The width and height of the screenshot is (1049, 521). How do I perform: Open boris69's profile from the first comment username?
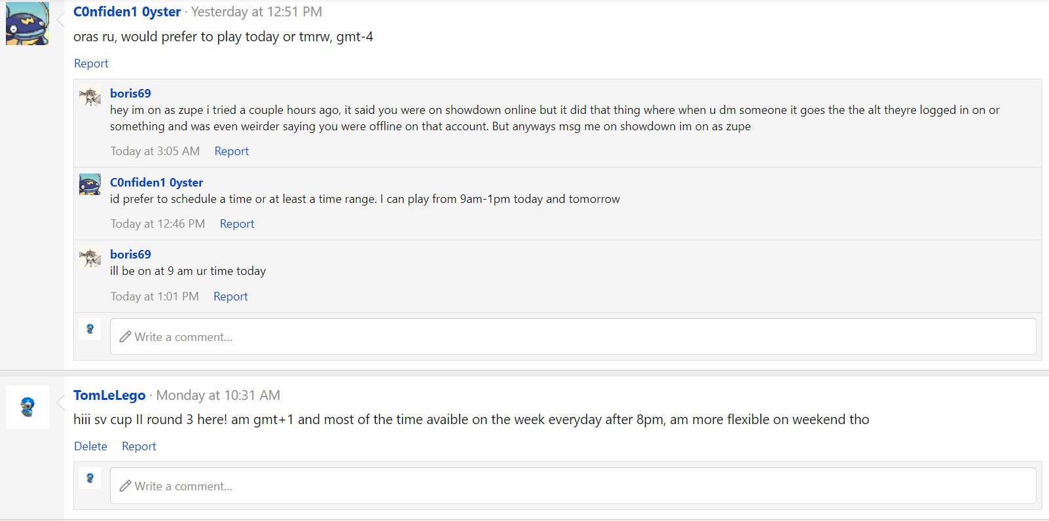point(130,94)
